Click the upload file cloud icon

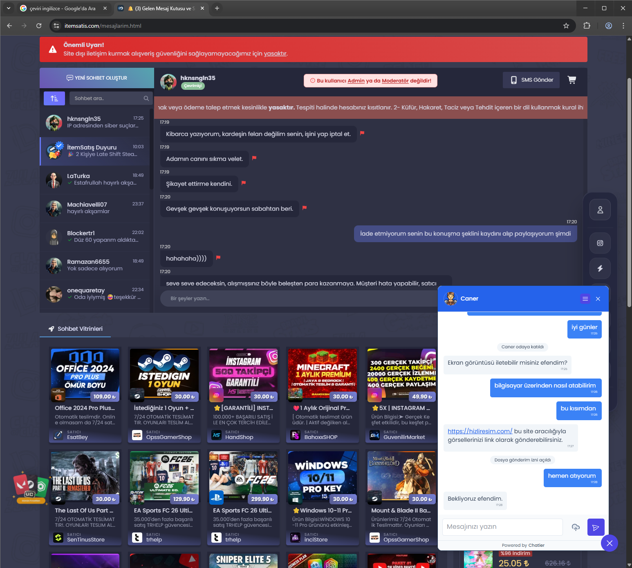point(576,527)
